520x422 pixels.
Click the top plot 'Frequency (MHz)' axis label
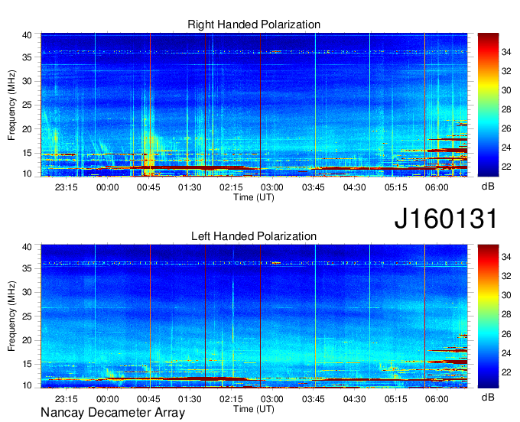11,105
